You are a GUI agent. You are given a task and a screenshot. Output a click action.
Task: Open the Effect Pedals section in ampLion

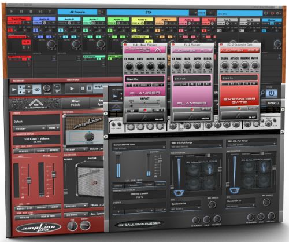click(75, 103)
